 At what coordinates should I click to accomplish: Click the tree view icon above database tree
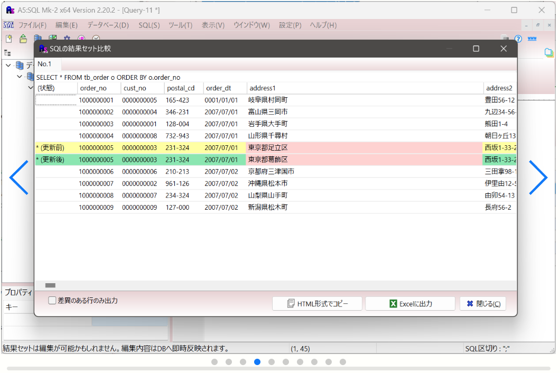[7, 53]
